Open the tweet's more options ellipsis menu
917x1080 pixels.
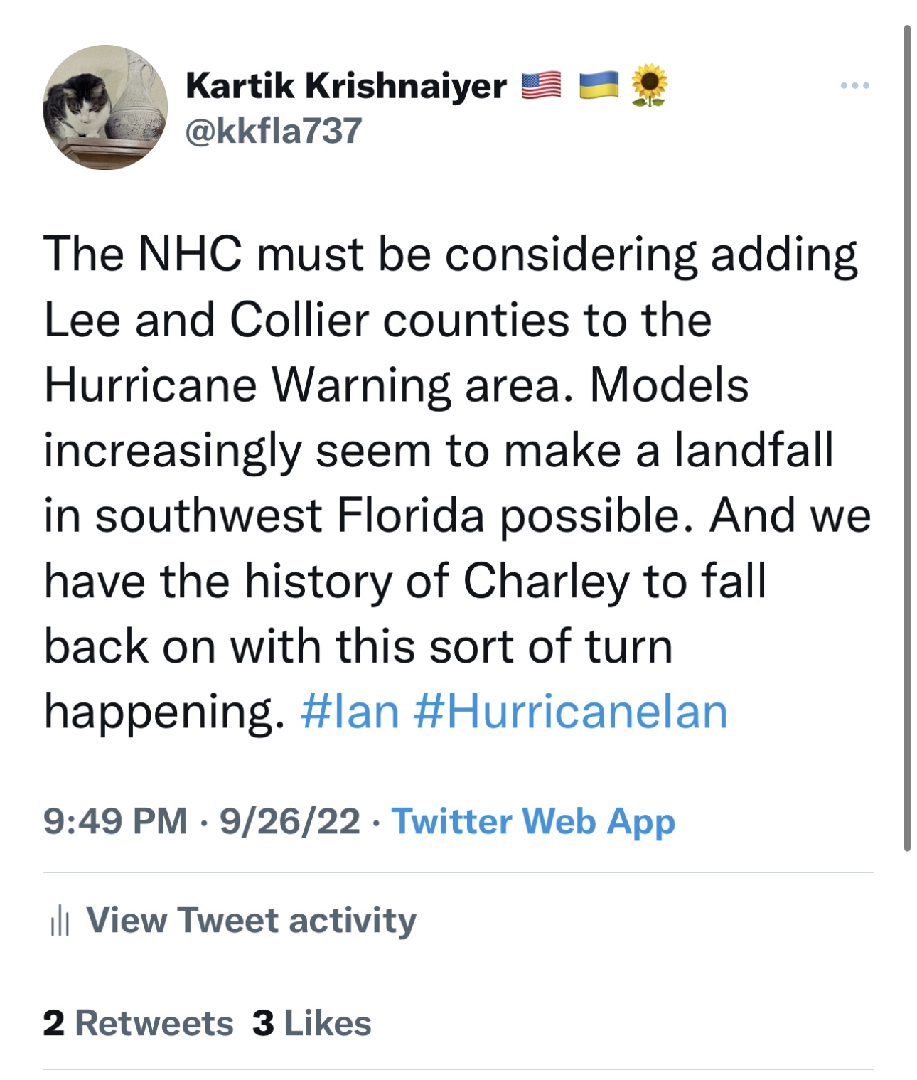(854, 86)
